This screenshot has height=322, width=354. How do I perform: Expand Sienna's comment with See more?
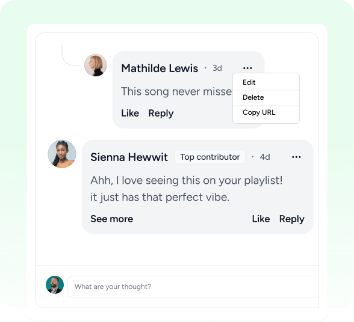[112, 219]
